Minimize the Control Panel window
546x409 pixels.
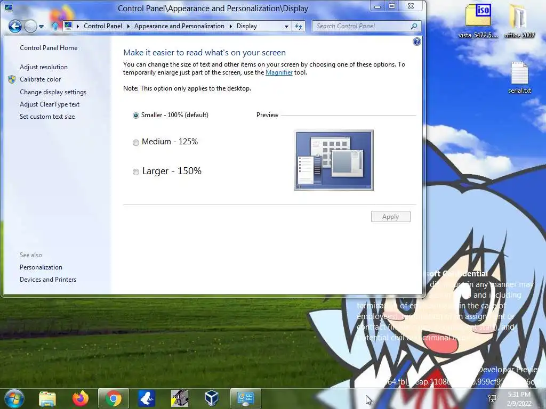click(377, 6)
